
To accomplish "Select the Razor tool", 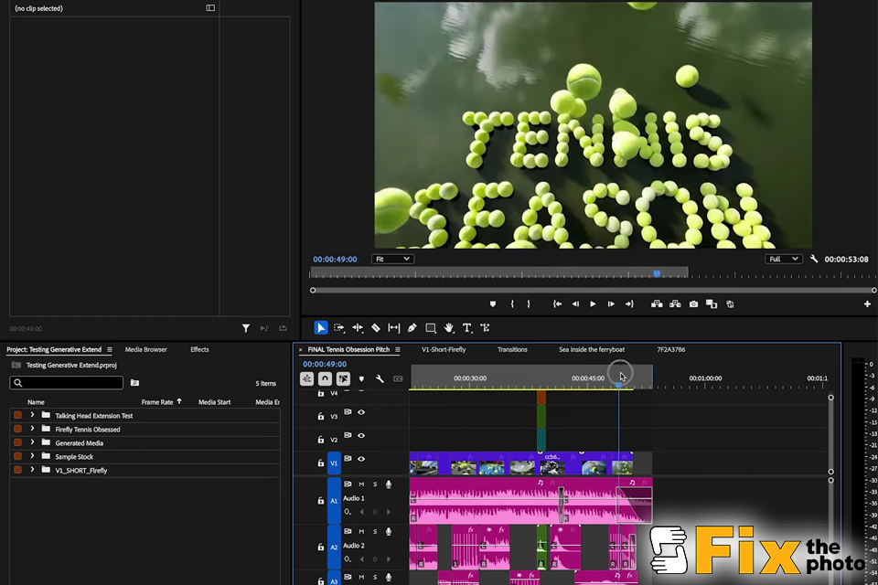I will point(376,328).
